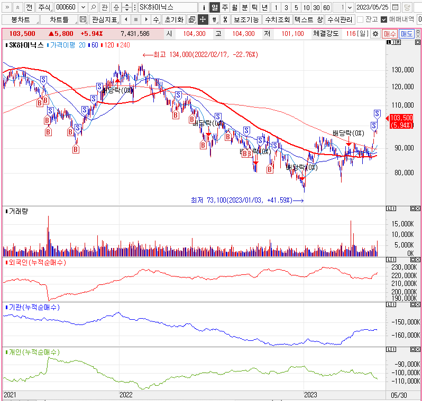Viewport: 422px width, 401px height.
Task: Select the 30 interval preset
Action: click(316, 7)
